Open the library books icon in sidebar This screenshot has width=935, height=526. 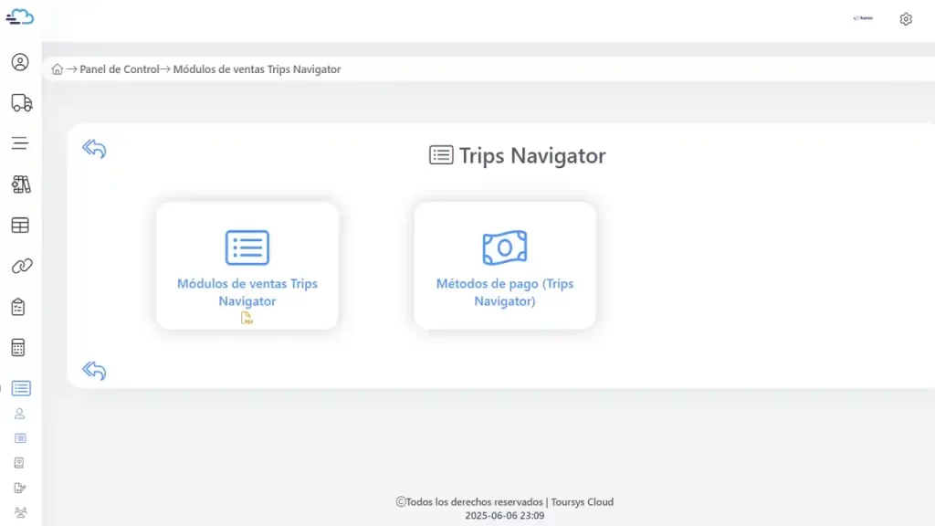pos(20,184)
